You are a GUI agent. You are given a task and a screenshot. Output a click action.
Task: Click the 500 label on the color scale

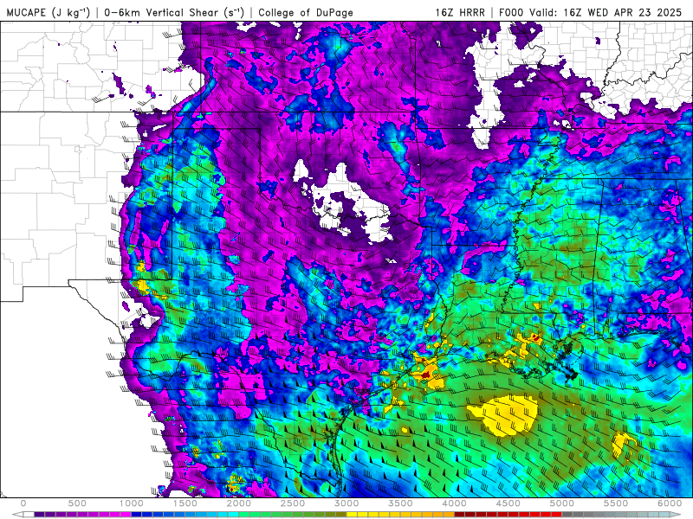[77, 503]
